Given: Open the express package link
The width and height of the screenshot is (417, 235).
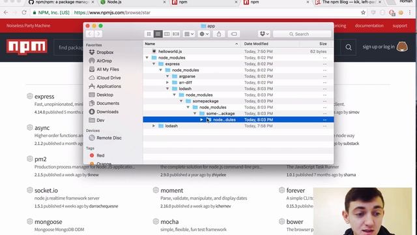Looking at the screenshot, I should tap(44, 97).
